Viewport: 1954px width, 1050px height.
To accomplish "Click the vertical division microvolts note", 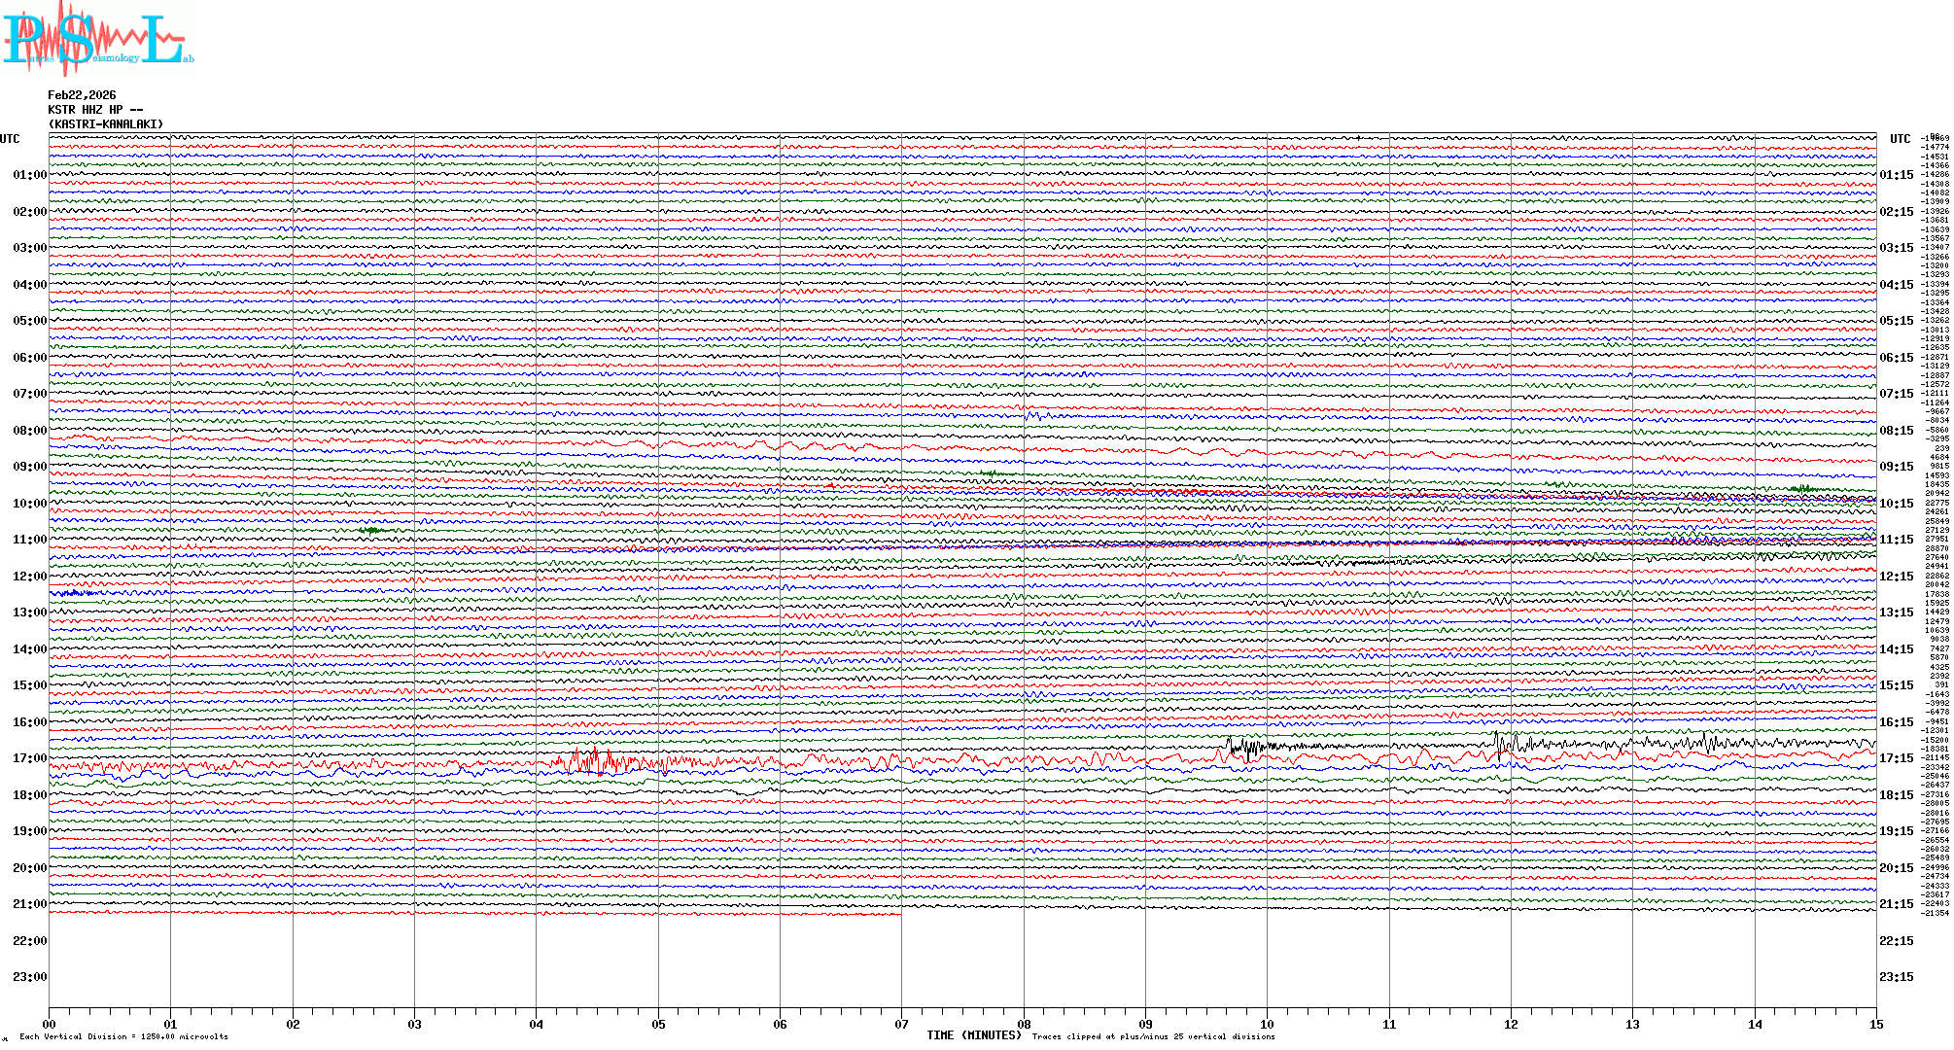I will [x=123, y=1036].
